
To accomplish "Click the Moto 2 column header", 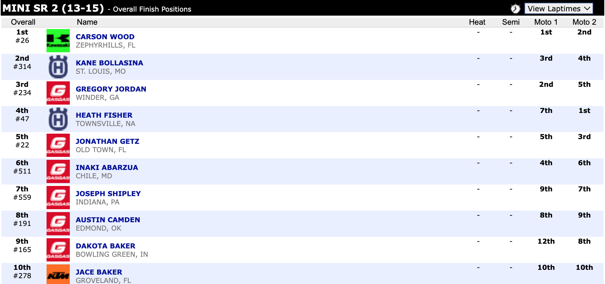I will click(x=584, y=22).
